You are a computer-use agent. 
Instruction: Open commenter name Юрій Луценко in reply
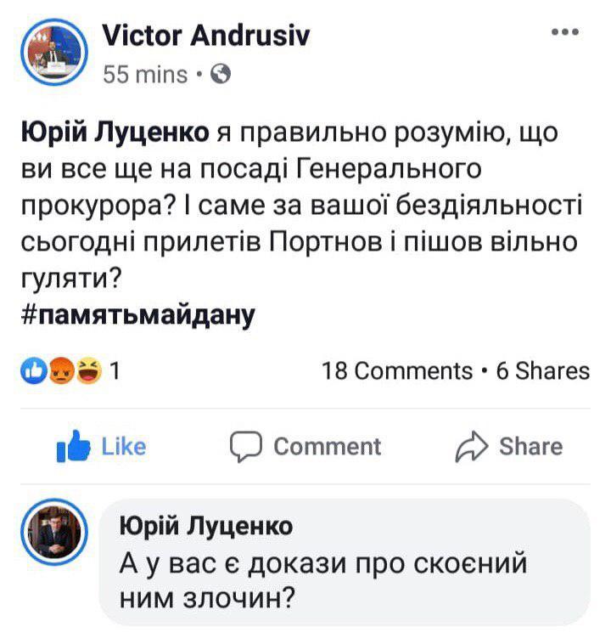tap(207, 527)
